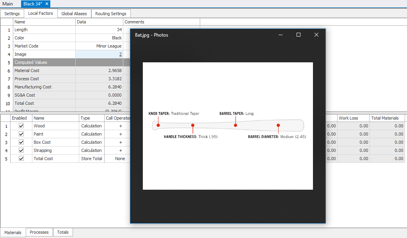
Task: Open the Settings tab
Action: point(12,14)
